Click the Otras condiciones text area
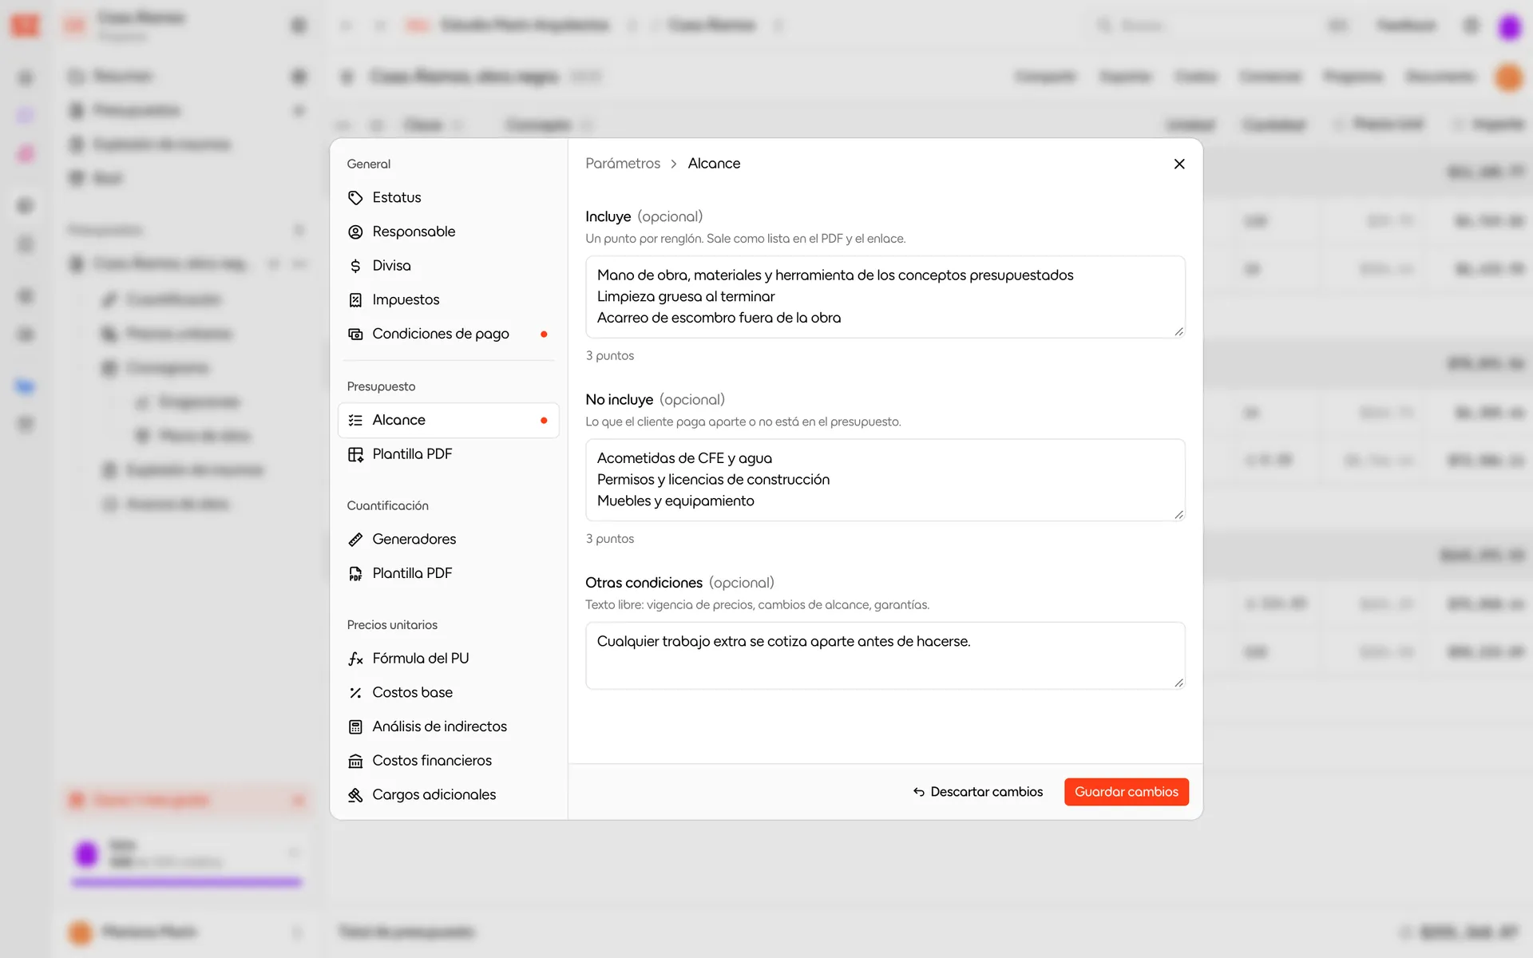This screenshot has width=1533, height=958. [x=885, y=655]
